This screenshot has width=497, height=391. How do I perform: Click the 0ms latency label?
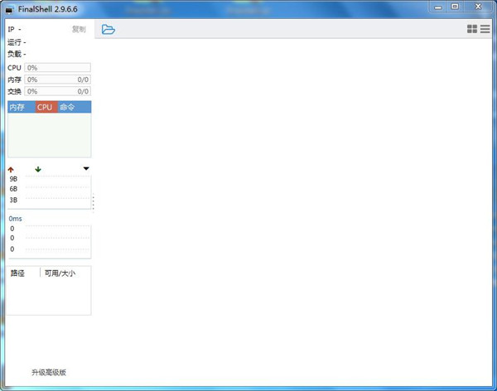(16, 219)
